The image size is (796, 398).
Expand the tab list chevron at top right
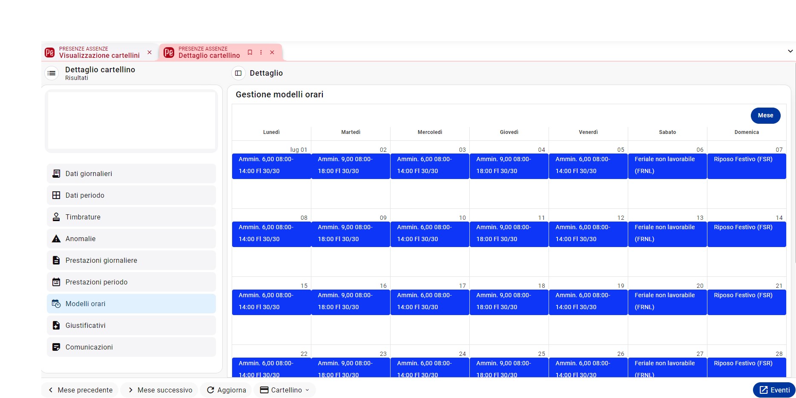(790, 51)
